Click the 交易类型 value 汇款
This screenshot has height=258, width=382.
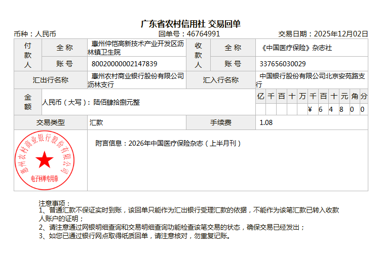pos(96,122)
